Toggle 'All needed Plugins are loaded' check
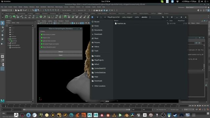Viewport: 210px width, 118px height. [x=42, y=44]
